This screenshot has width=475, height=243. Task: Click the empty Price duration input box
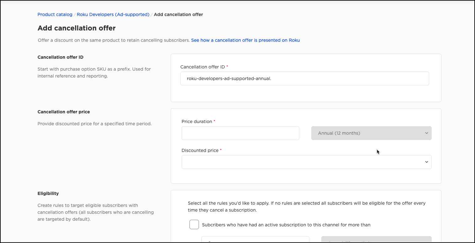[x=240, y=133]
